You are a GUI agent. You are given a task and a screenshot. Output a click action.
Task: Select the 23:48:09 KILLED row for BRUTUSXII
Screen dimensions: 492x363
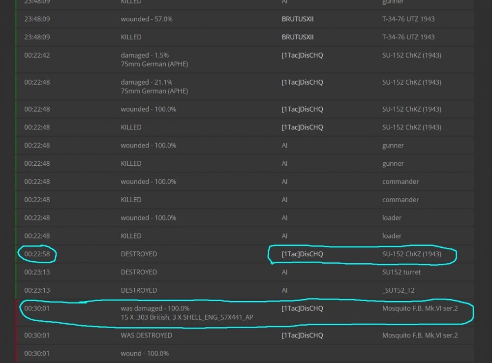click(129, 37)
